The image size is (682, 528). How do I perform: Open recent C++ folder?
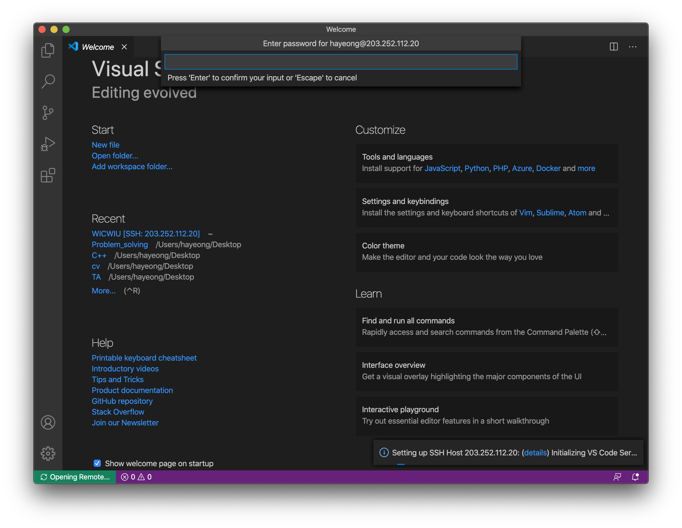pos(99,255)
